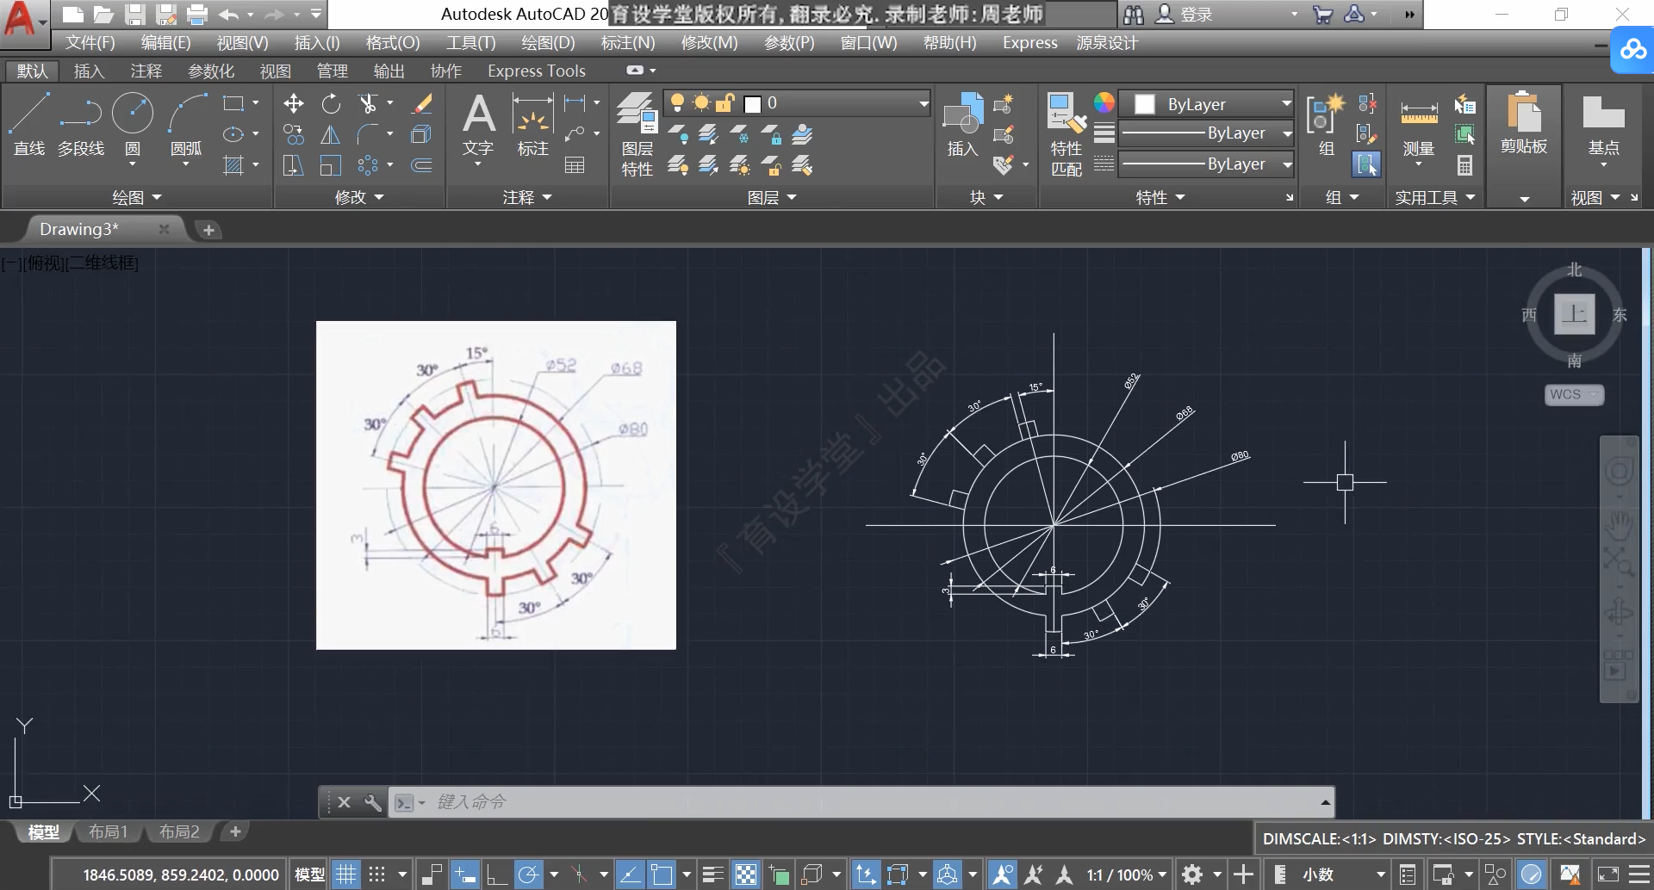Click the object color wheel icon

tap(1104, 103)
